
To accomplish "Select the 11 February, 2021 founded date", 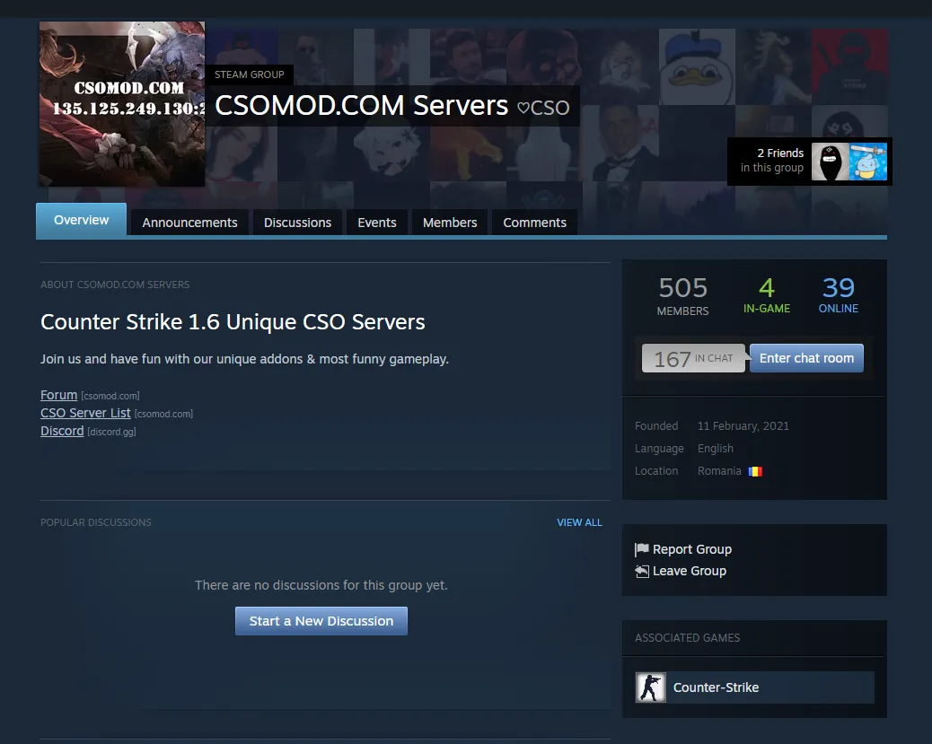I will pos(743,426).
